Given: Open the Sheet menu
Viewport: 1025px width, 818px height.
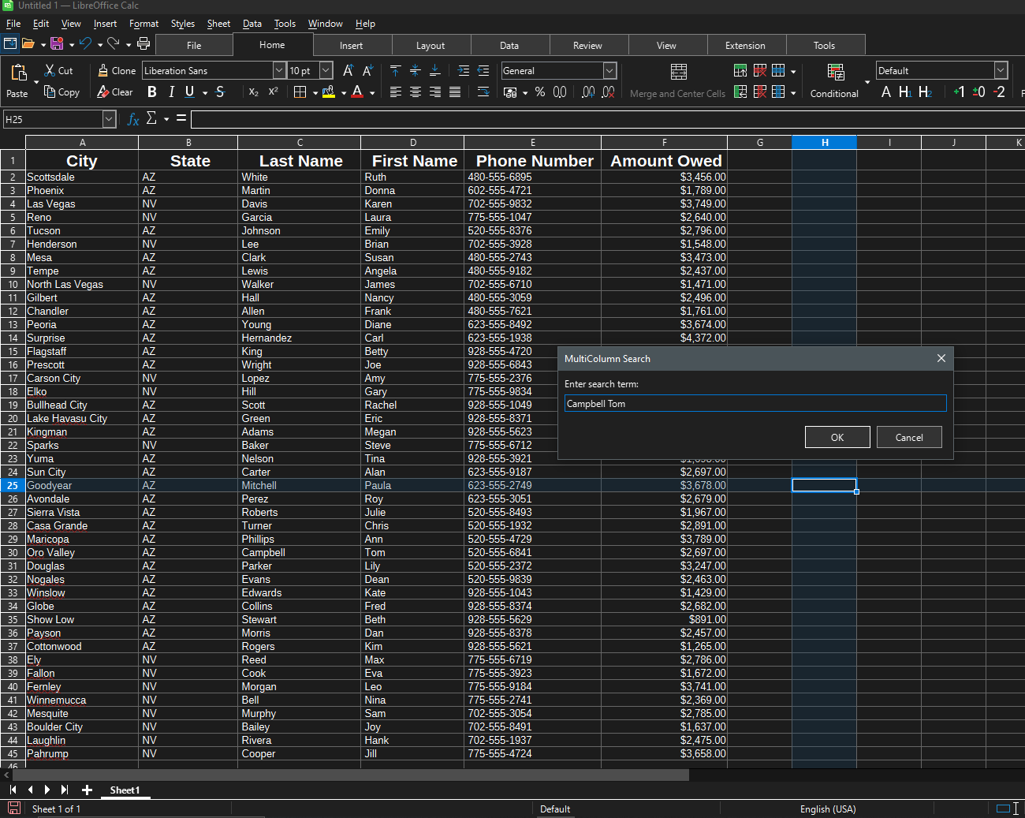Looking at the screenshot, I should (x=218, y=24).
